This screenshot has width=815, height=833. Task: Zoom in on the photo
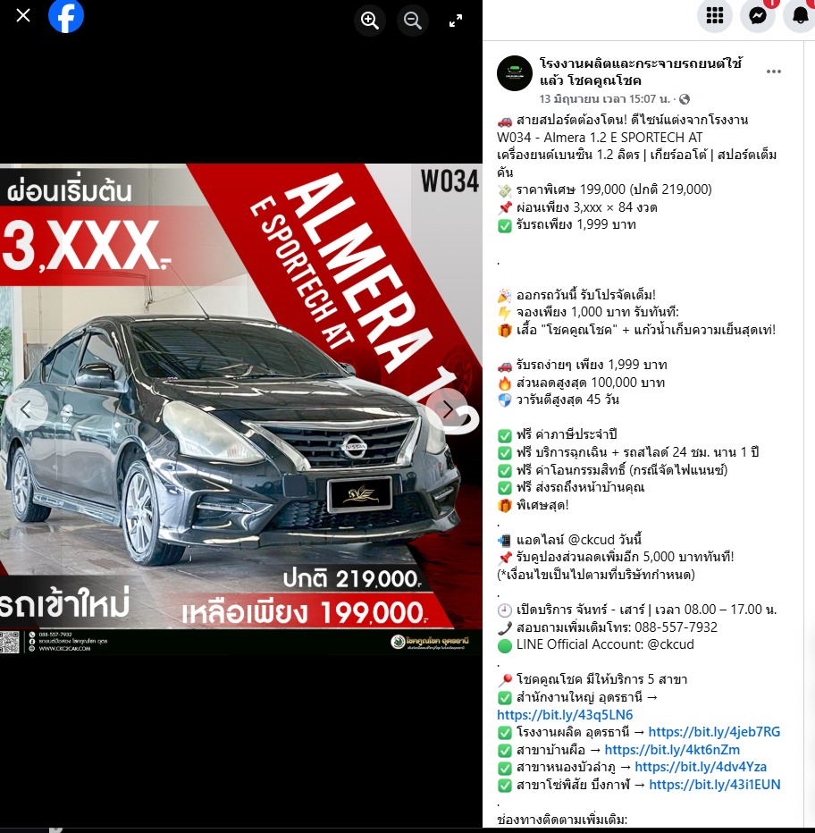(370, 21)
